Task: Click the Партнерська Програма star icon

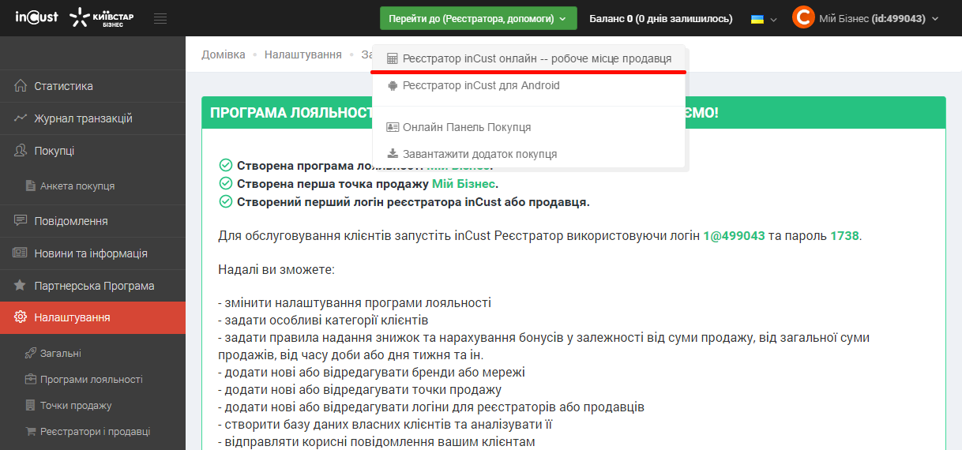Action: click(x=21, y=286)
